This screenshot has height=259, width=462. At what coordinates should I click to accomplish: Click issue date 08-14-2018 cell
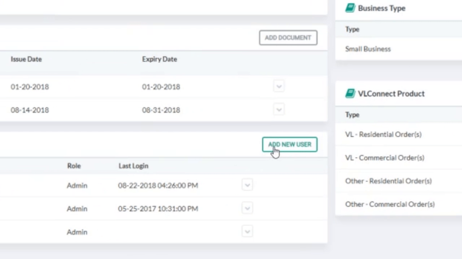point(30,110)
